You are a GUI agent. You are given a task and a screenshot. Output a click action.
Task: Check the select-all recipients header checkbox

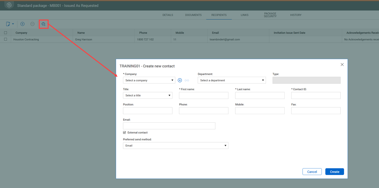5,33
